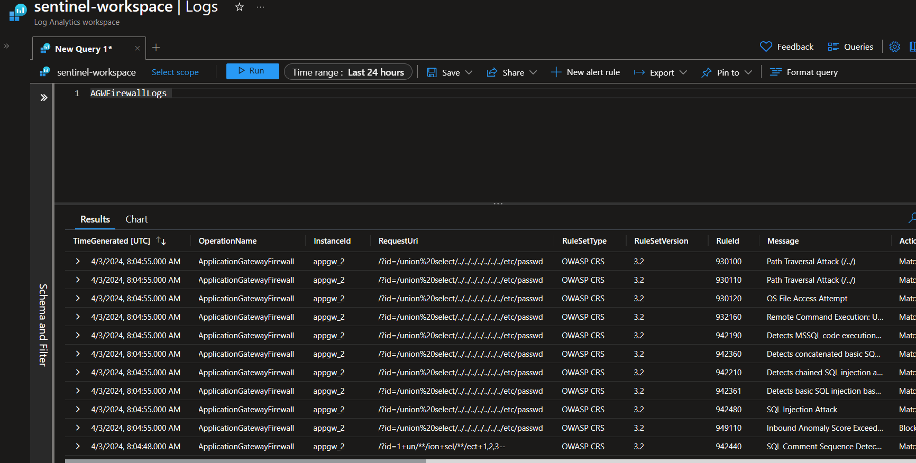Expand the row with RuleId 949110
916x463 pixels.
[78, 428]
